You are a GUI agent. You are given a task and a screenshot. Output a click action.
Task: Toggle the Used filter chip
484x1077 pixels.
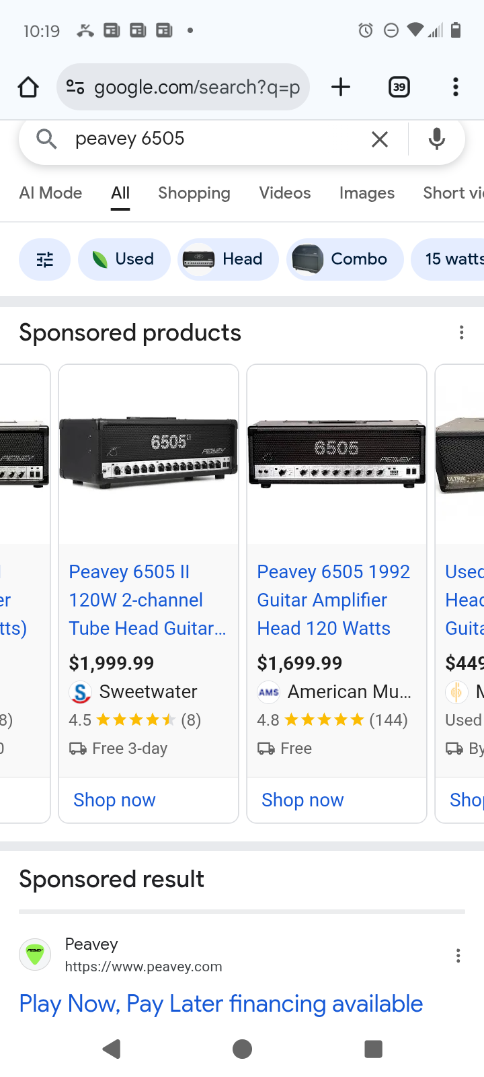point(124,259)
